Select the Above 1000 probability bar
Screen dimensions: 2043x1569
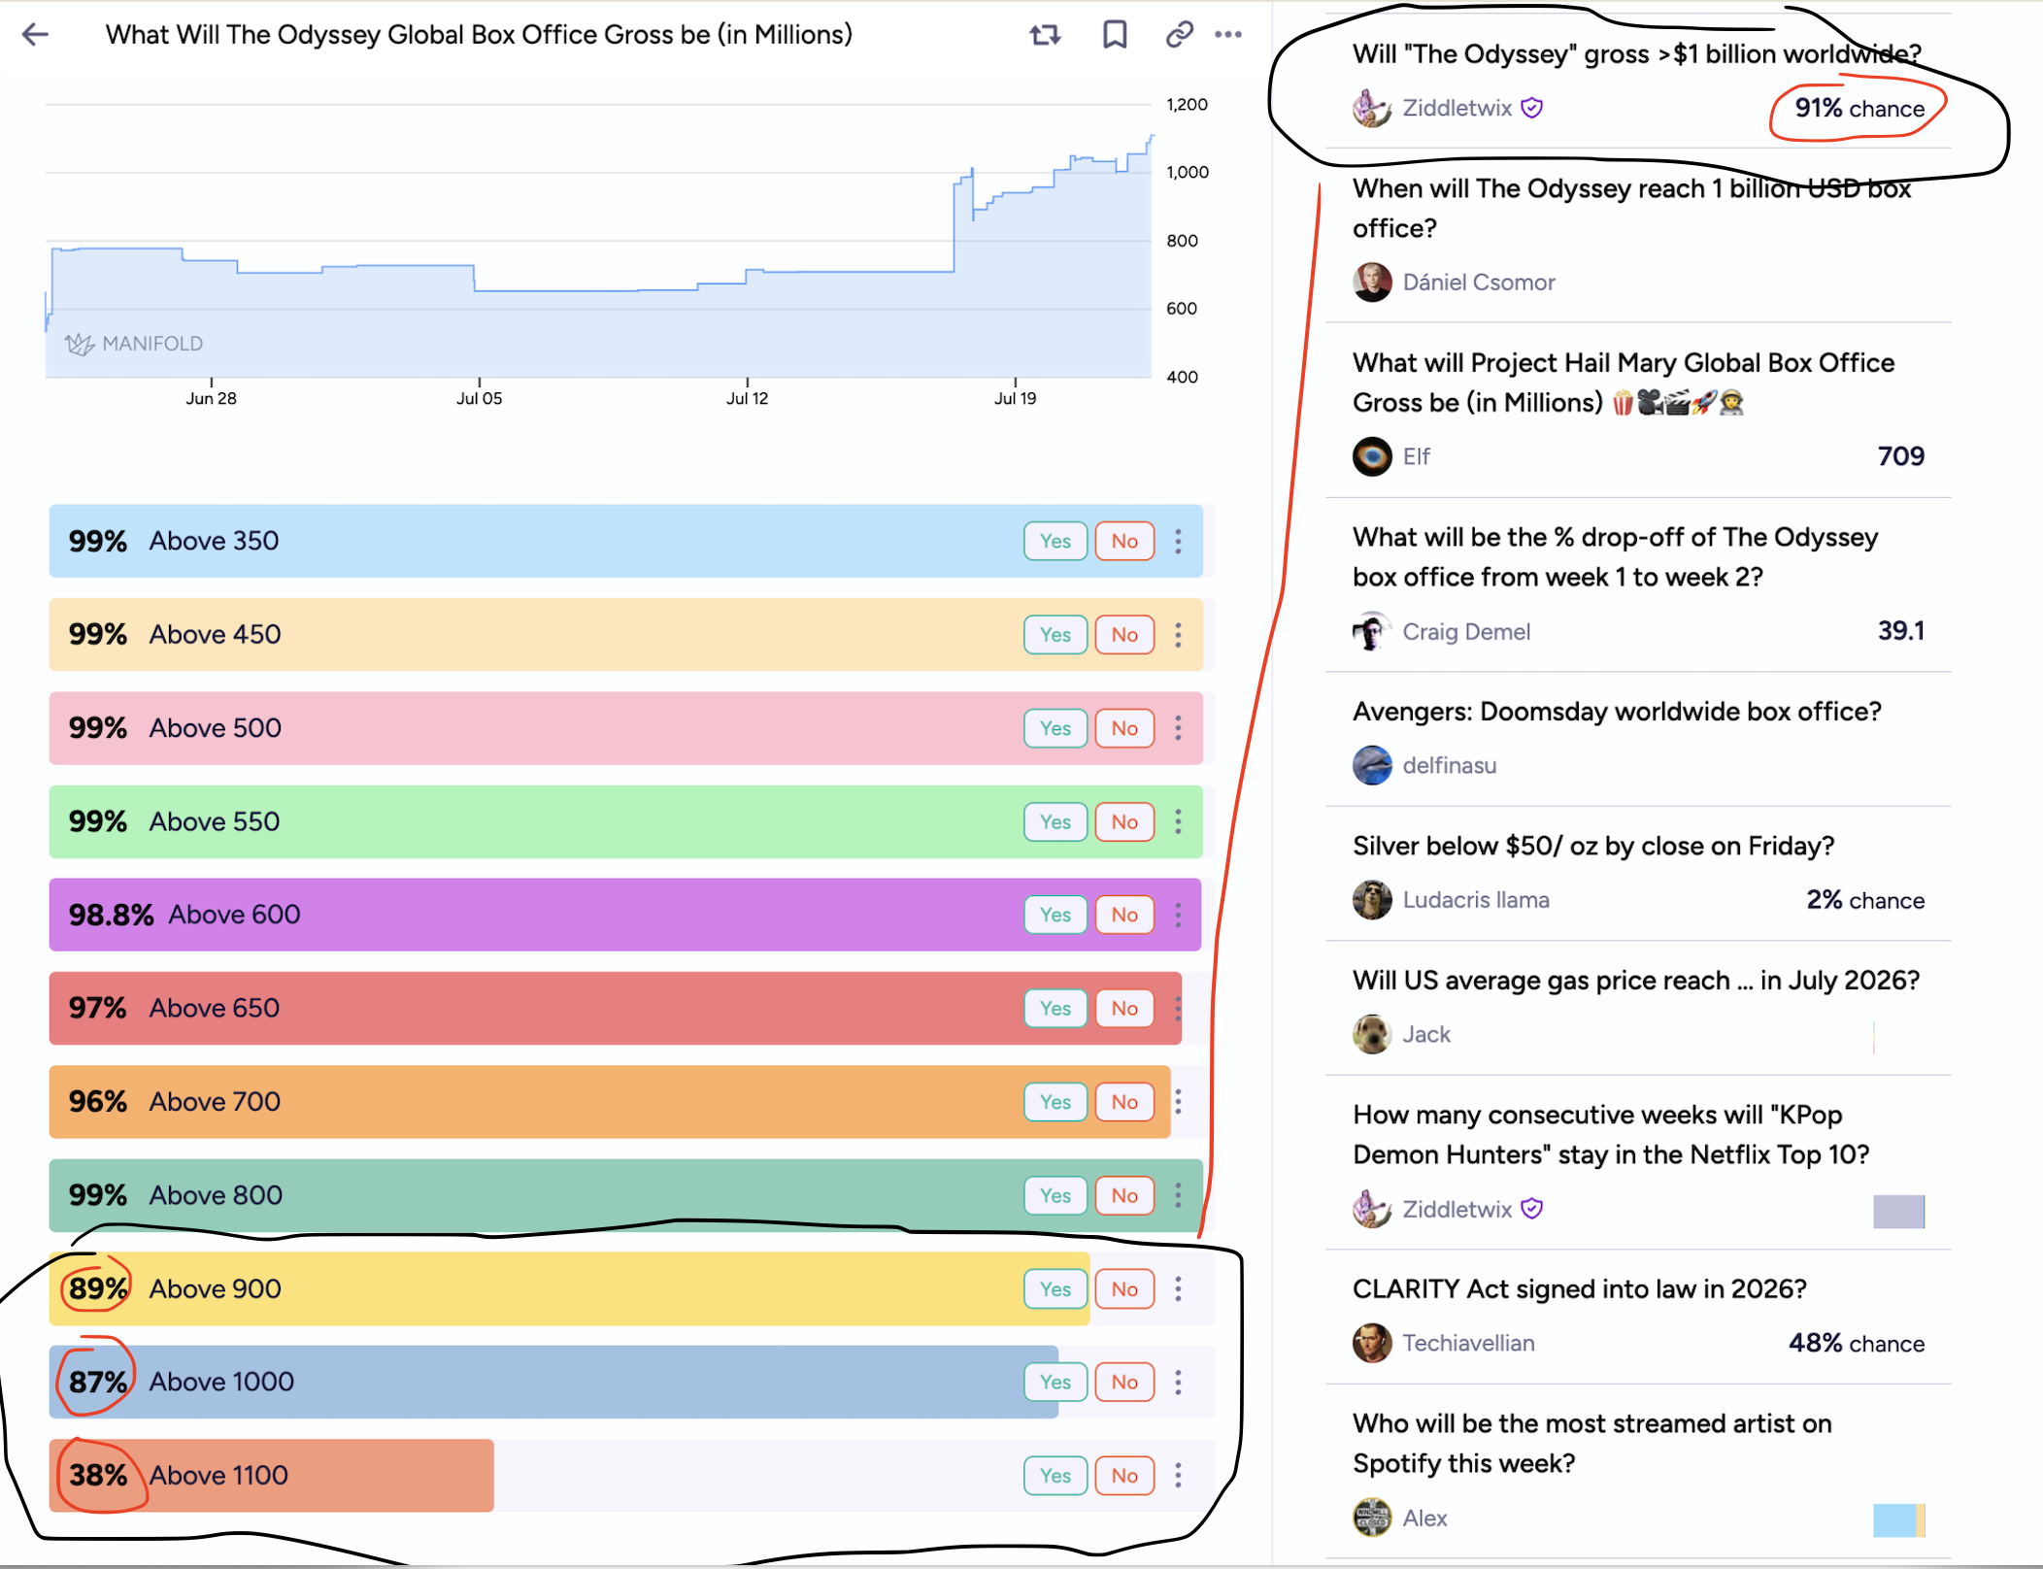[x=631, y=1382]
